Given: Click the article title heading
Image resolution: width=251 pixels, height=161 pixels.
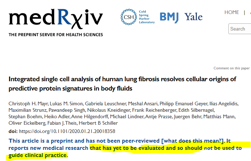Looking at the screenshot, I should coord(122,83).
